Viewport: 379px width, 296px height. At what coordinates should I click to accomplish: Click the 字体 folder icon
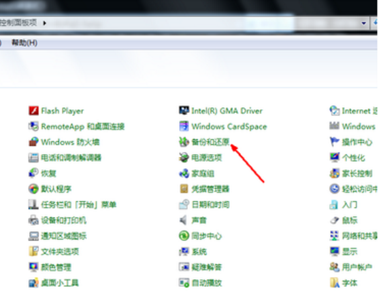coord(335,282)
